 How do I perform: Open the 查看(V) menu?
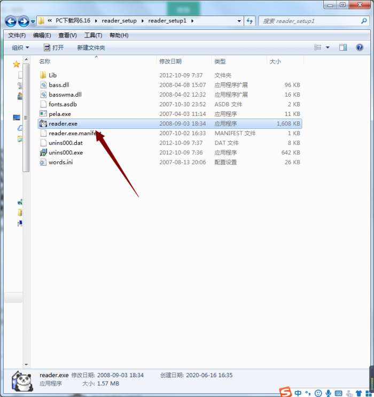click(x=67, y=35)
